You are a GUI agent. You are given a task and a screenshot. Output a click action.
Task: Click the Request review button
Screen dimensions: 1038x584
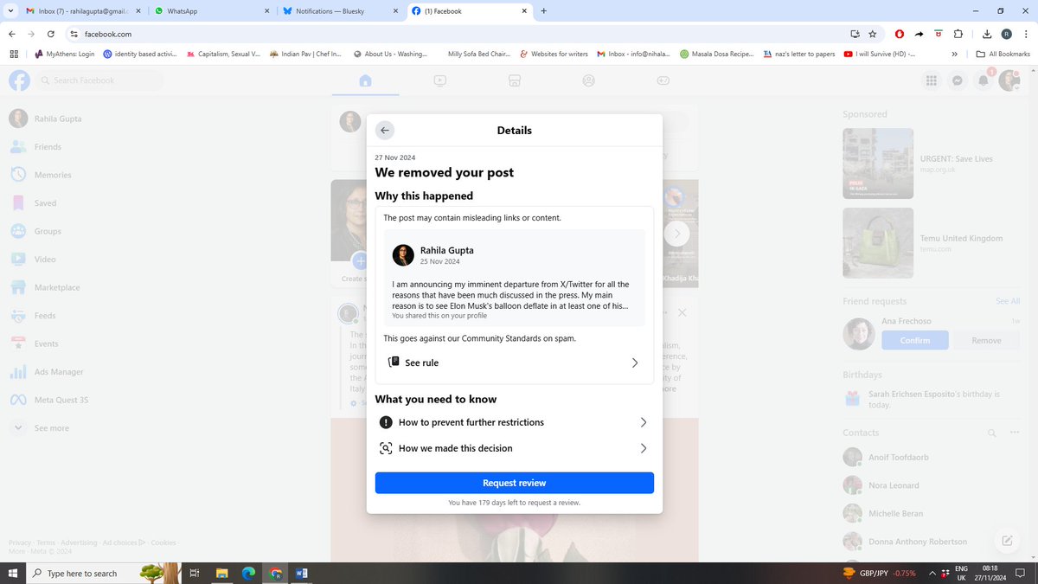point(514,483)
